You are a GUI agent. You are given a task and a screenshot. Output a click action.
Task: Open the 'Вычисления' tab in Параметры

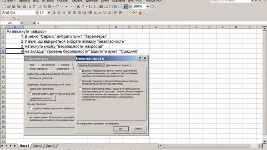click(48, 65)
